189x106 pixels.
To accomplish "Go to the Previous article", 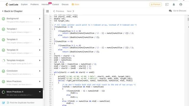I will click(58, 11).
